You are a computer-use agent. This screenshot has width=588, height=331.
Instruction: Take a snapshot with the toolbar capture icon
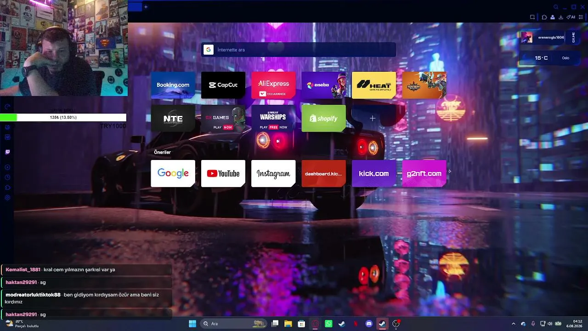click(532, 17)
